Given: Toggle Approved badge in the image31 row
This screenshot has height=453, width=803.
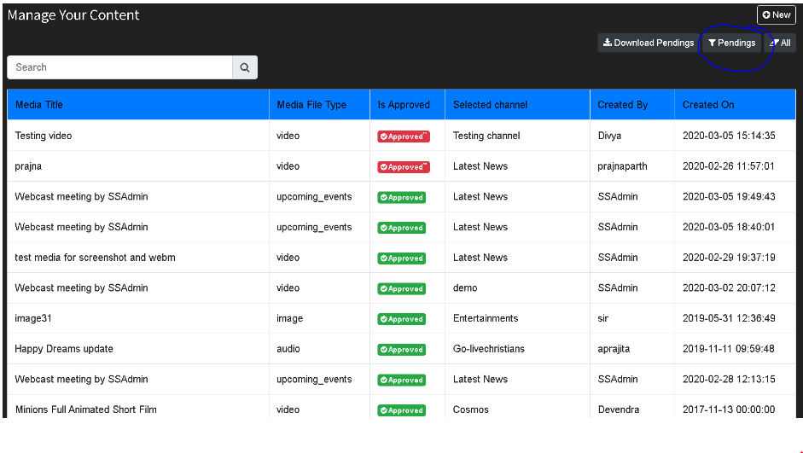Looking at the screenshot, I should point(401,319).
